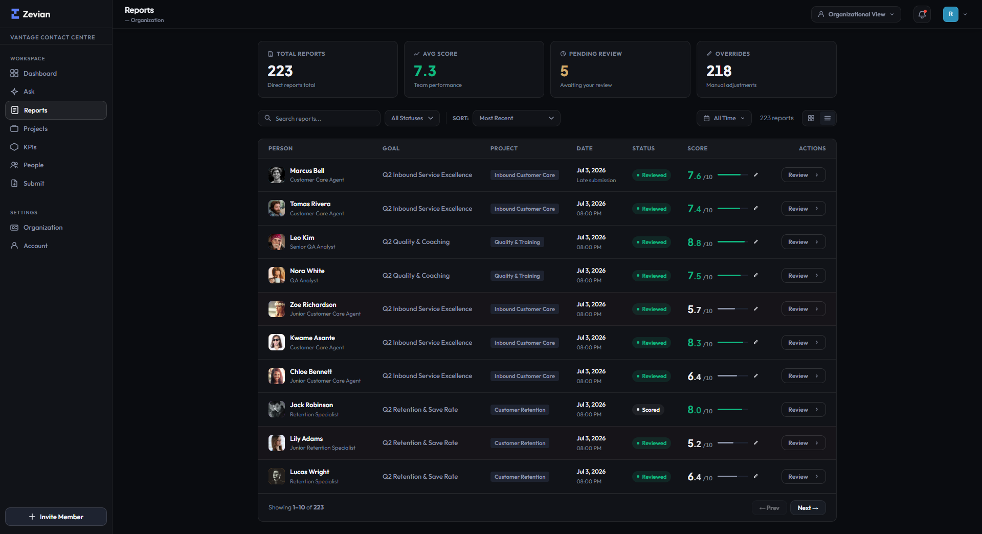Open the Submit page
Screen dimensions: 982x534
pyautogui.click(x=56, y=183)
